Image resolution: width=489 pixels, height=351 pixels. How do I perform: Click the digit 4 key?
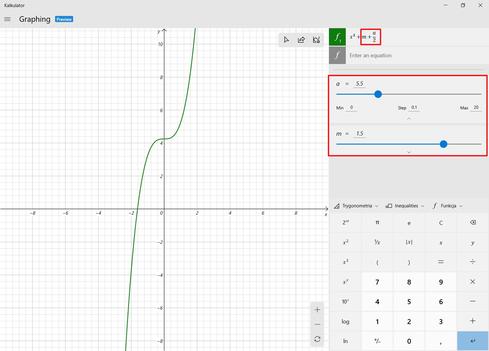point(377,302)
